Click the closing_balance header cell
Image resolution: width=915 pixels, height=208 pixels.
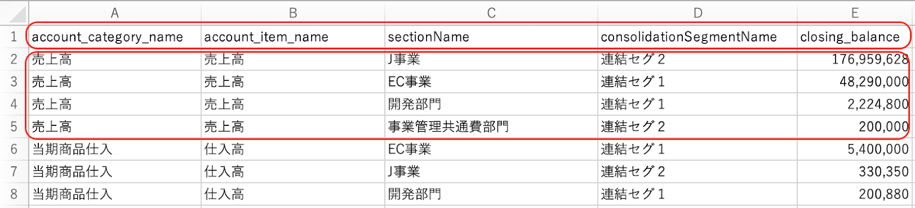(854, 37)
